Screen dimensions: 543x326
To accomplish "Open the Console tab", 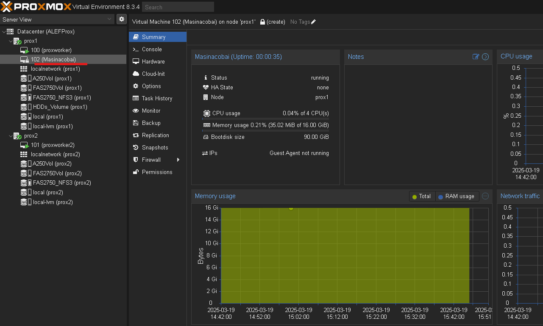I will (x=158, y=49).
